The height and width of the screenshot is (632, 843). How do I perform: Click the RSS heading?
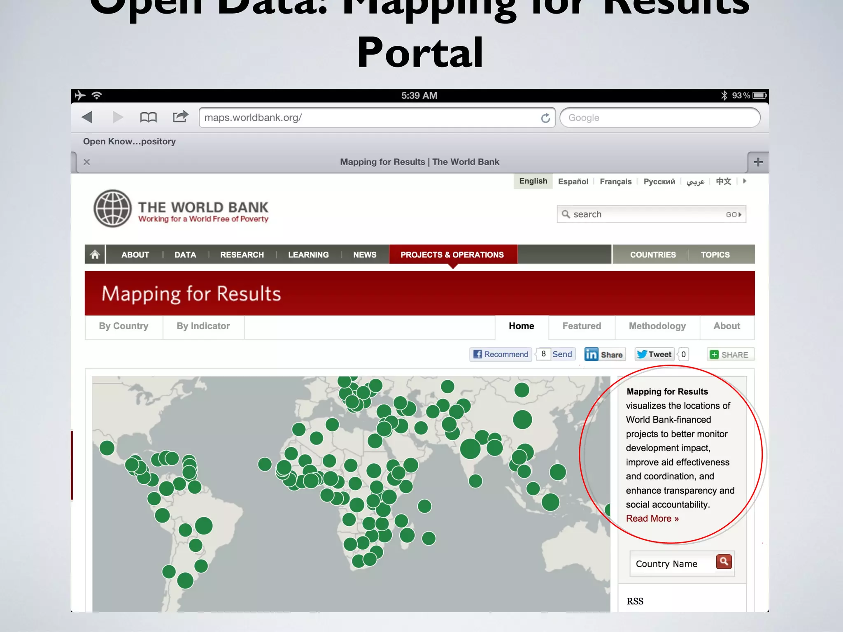click(635, 601)
